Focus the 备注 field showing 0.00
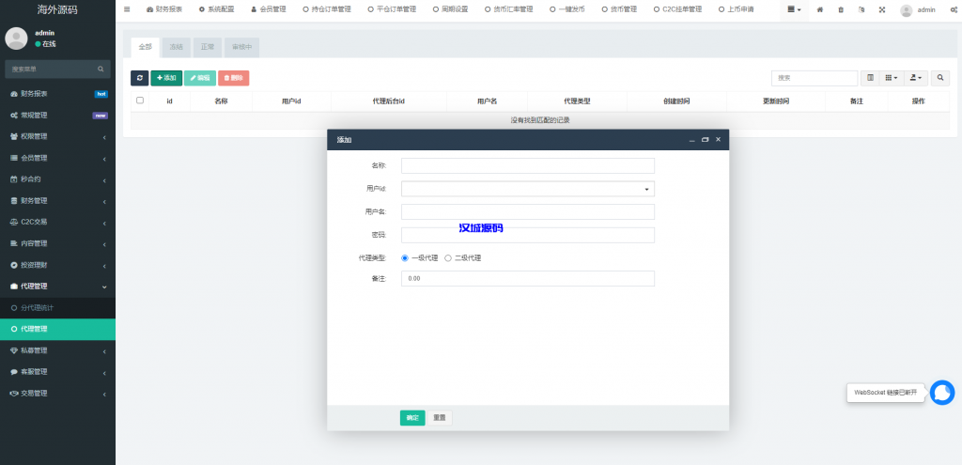This screenshot has width=962, height=465. pos(528,278)
